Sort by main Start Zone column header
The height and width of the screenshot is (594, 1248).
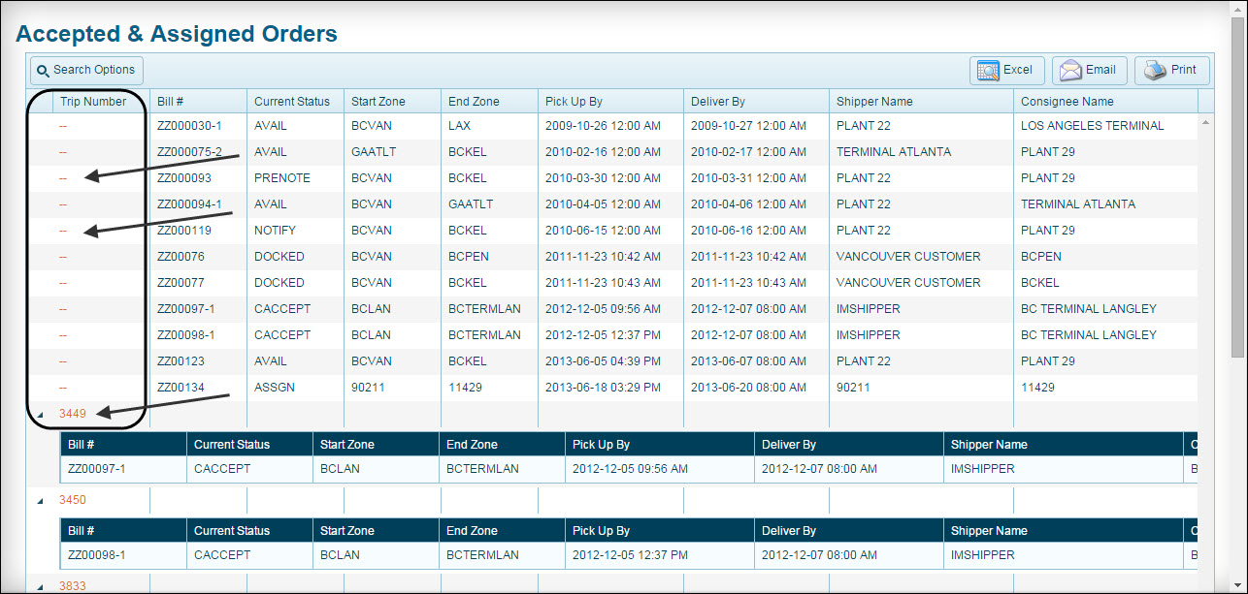[x=392, y=102]
